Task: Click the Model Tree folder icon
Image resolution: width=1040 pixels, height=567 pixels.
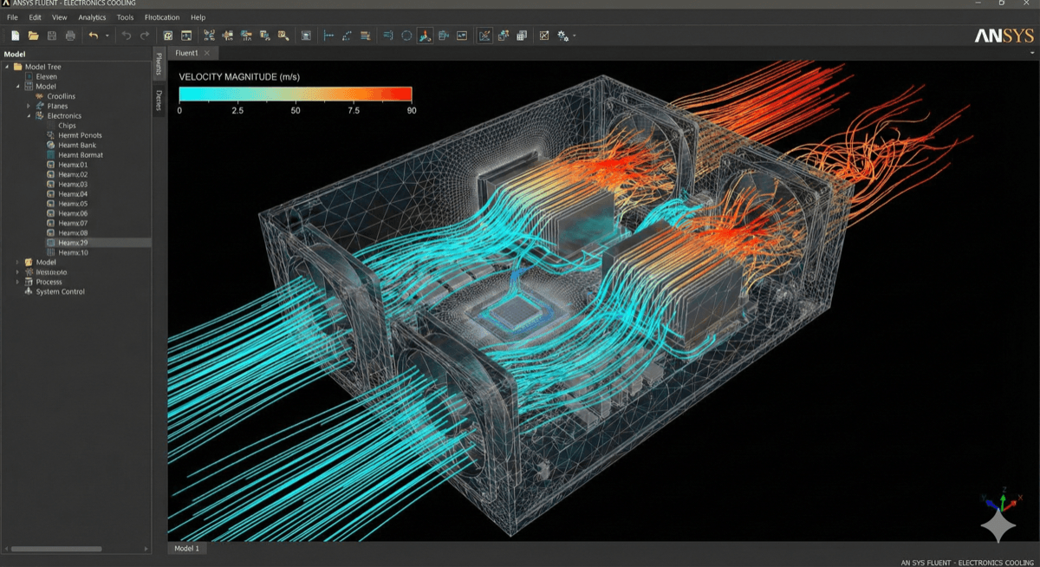Action: [x=17, y=67]
